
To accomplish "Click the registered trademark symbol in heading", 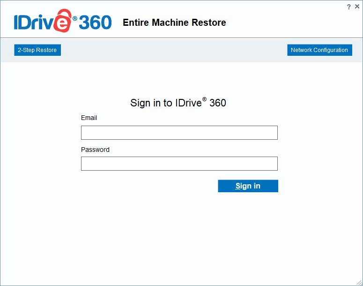I will tap(205, 100).
